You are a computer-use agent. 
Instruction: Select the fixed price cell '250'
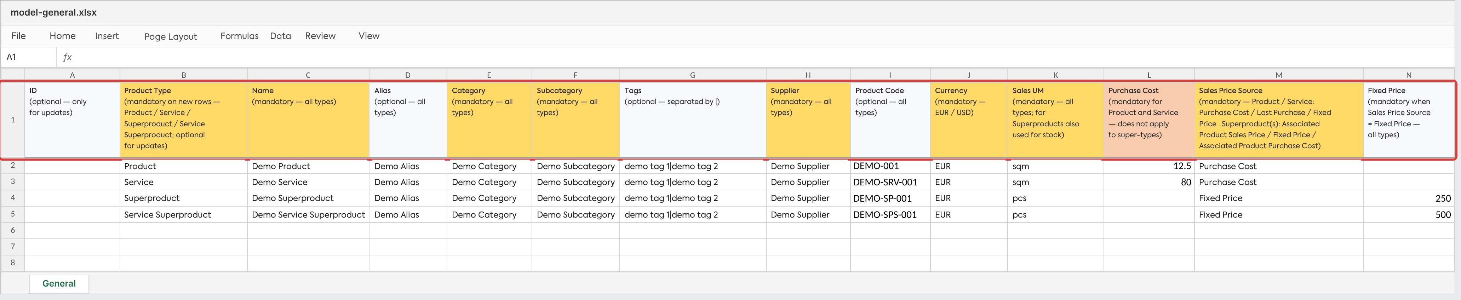(1409, 198)
